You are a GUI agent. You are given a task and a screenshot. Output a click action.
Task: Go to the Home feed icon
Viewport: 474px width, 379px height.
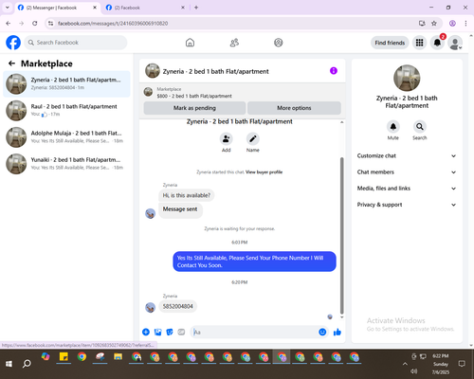190,43
